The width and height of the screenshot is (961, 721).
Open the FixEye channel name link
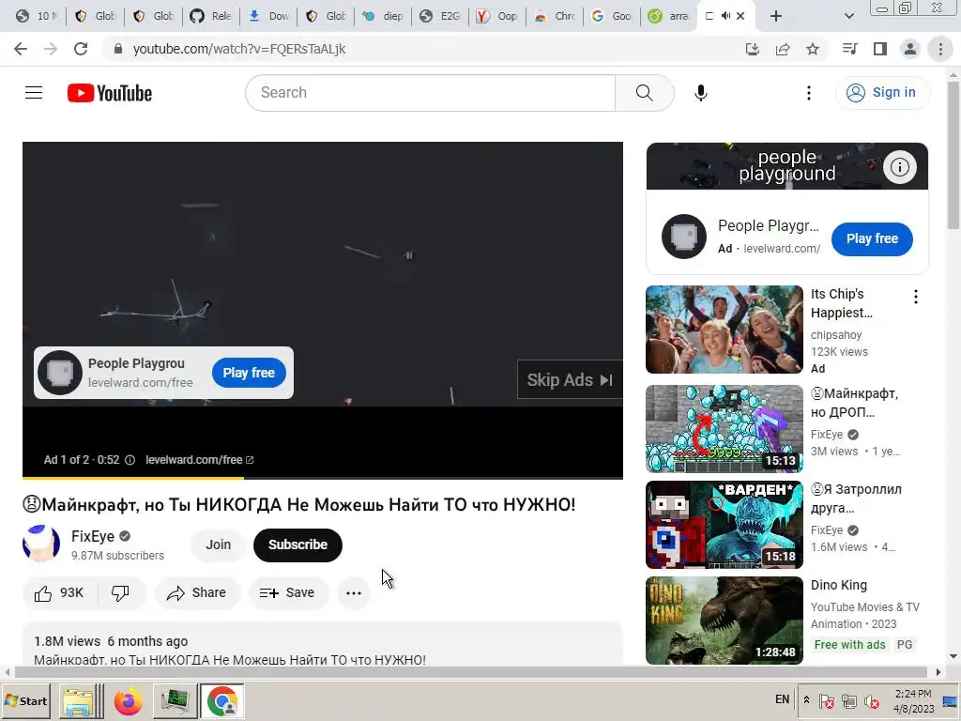[93, 536]
